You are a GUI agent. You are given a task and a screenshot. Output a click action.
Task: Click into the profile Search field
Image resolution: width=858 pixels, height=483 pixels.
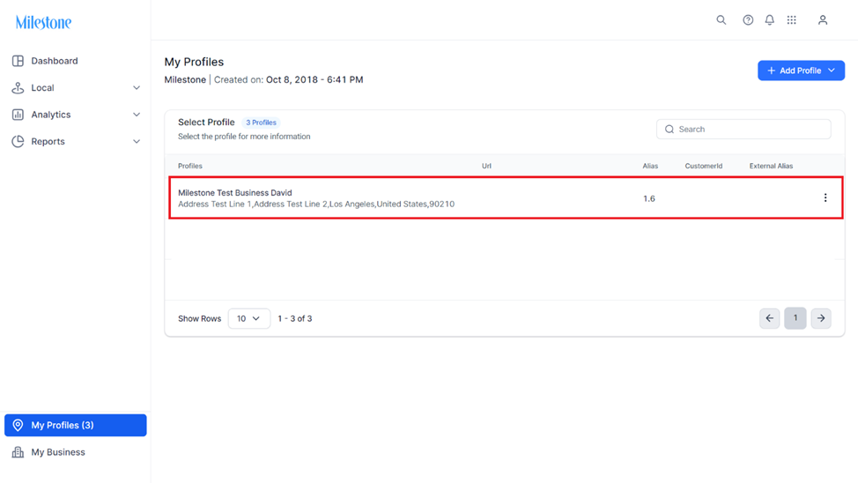[743, 130]
